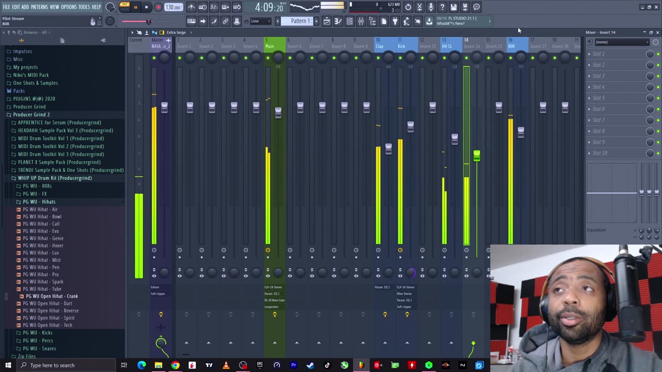Open the Line snap dropdown
Viewport: 662px width, 372px height.
261,21
